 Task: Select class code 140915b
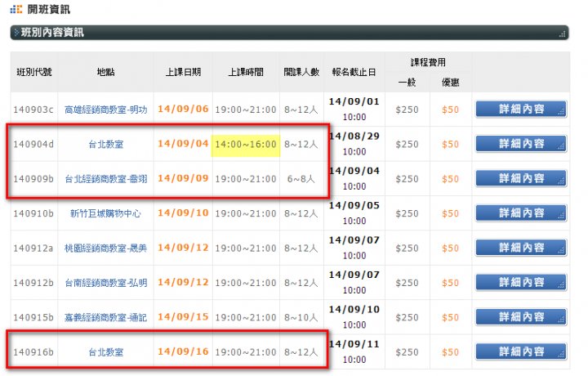click(x=33, y=317)
